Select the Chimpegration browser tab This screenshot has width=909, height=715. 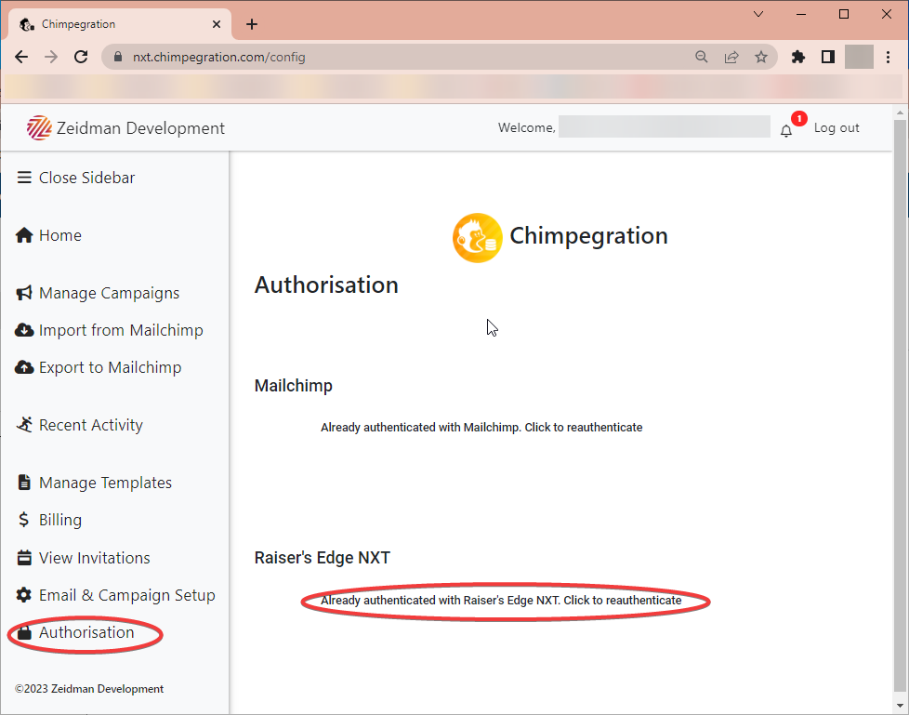[x=120, y=24]
